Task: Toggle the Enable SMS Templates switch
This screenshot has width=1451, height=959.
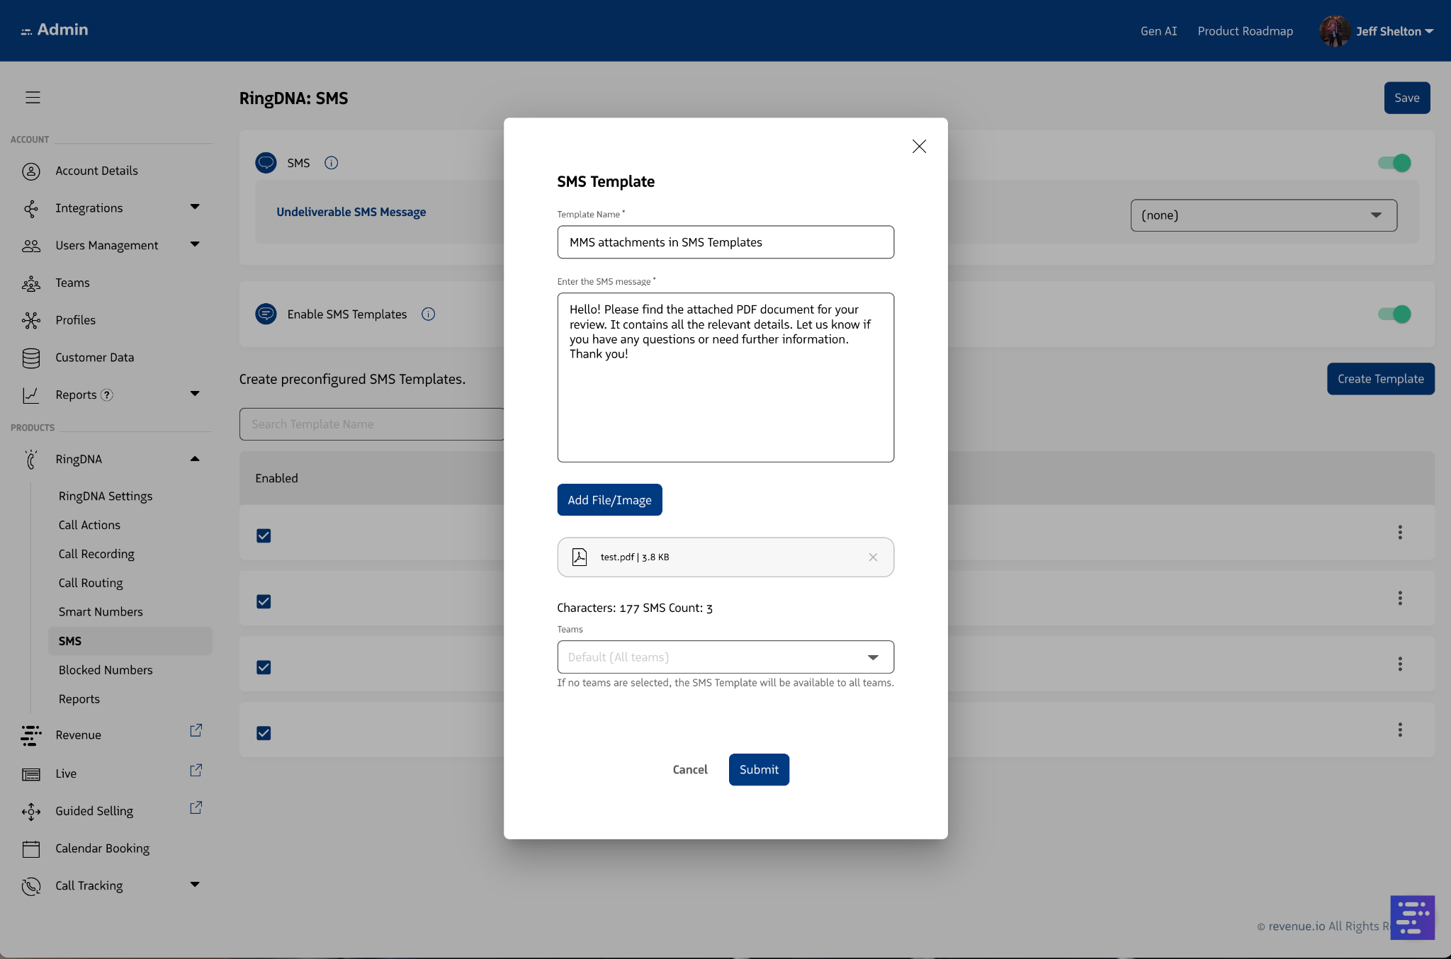Action: pyautogui.click(x=1394, y=314)
